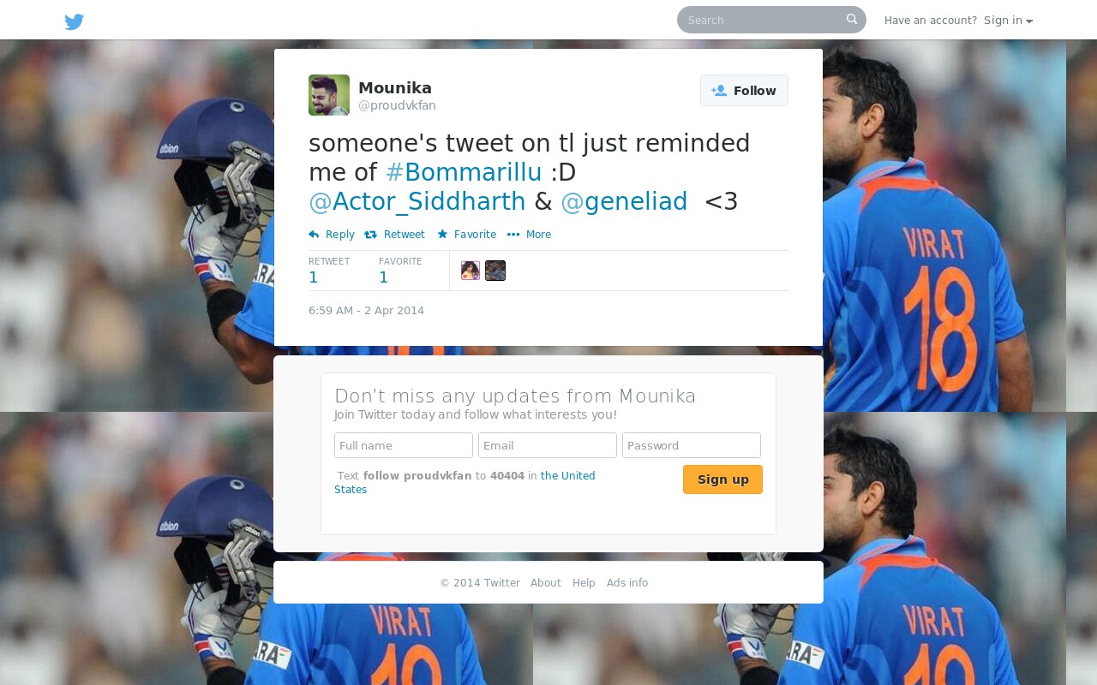Open the @geneliad mention
The height and width of the screenshot is (685, 1097).
click(x=624, y=201)
